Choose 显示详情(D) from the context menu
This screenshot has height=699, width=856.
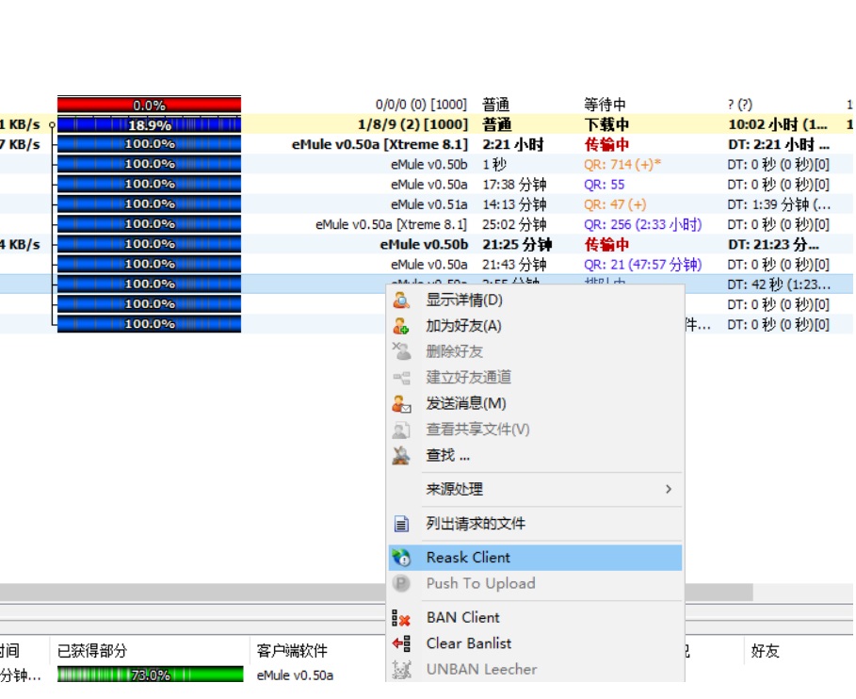pos(535,300)
